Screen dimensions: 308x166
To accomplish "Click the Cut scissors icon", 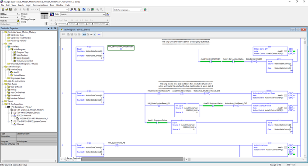I will pos(21,10).
